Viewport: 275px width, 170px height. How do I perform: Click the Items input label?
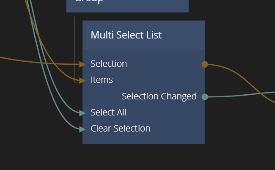coord(102,80)
